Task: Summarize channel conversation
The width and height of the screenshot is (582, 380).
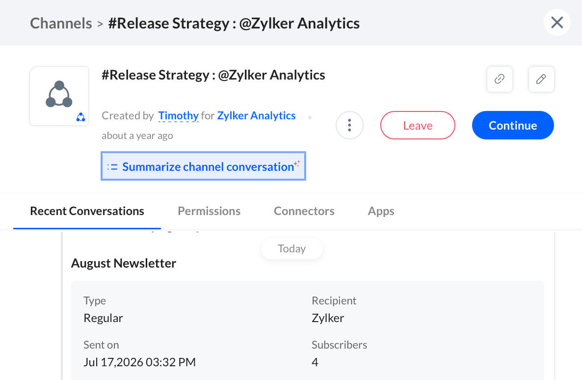Action: [x=203, y=166]
